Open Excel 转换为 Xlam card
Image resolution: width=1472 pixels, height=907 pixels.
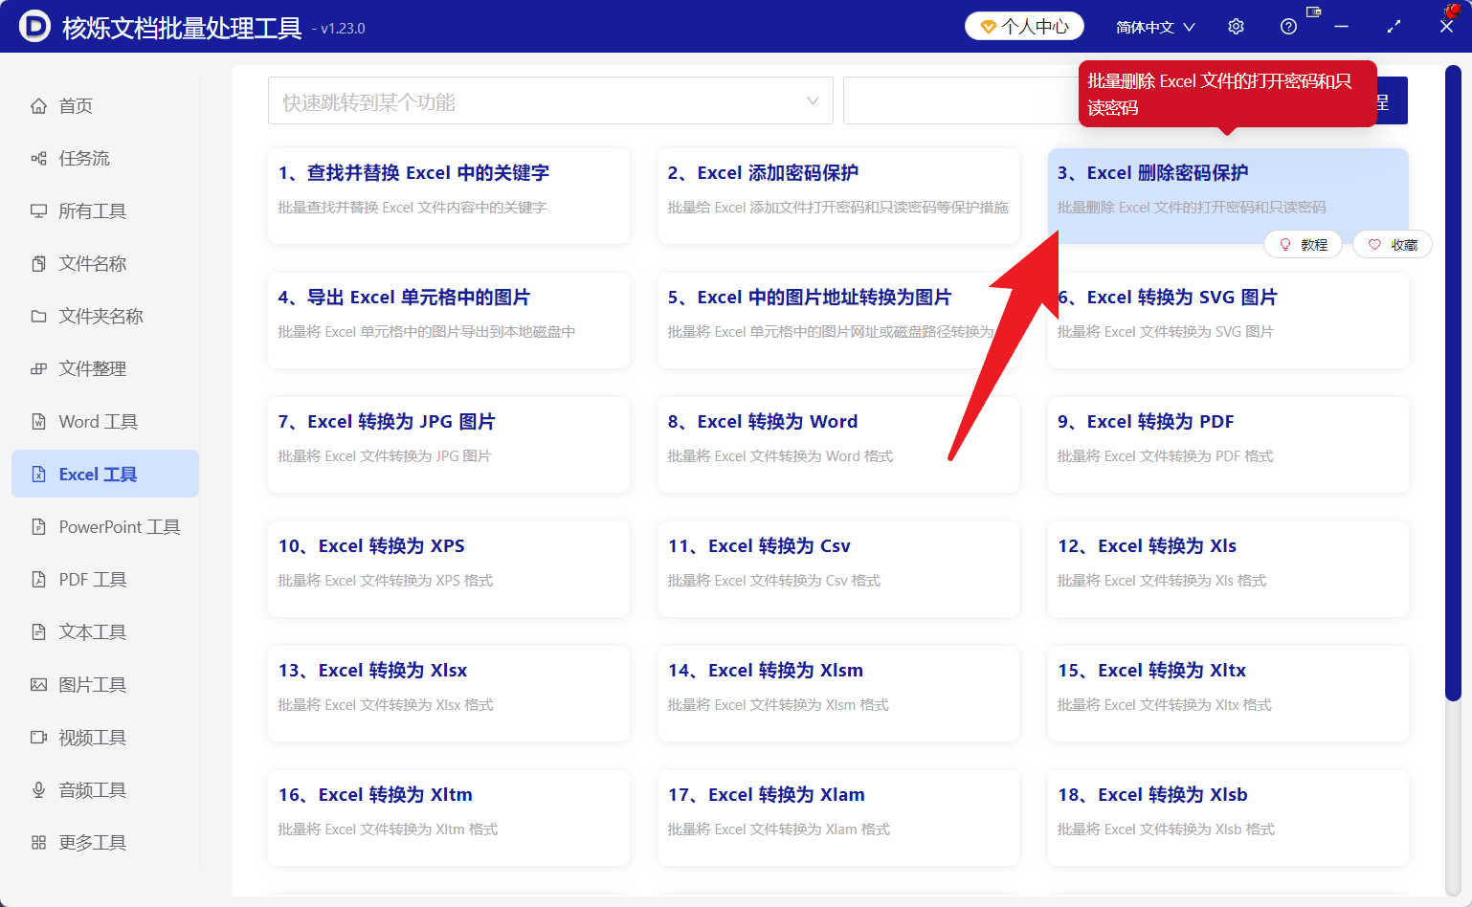point(838,818)
